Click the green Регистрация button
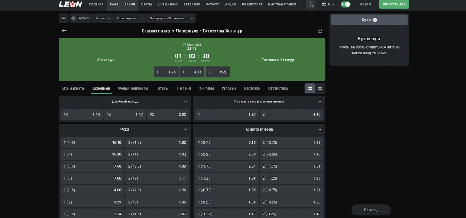The width and height of the screenshot is (466, 218). coord(394,5)
